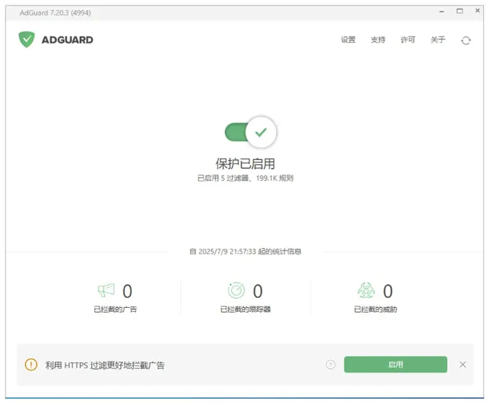Open the 设置 menu

(348, 39)
